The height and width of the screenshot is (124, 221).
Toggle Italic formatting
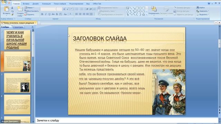click(x=46, y=14)
